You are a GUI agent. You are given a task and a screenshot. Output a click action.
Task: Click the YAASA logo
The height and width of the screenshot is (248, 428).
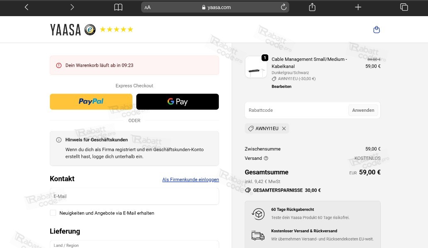click(x=66, y=30)
